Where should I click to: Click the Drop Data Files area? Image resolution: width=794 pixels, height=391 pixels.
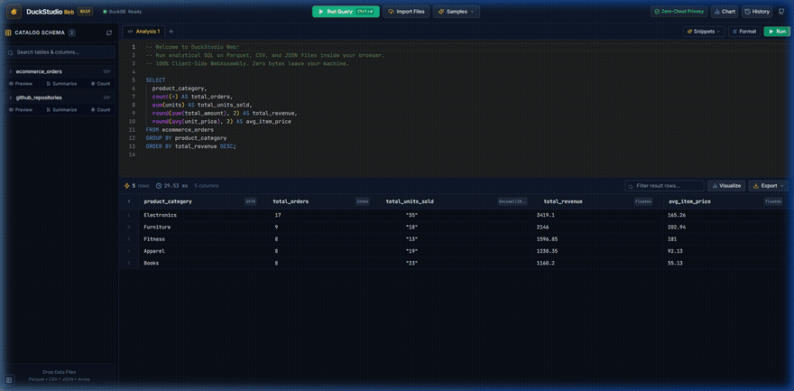point(60,376)
